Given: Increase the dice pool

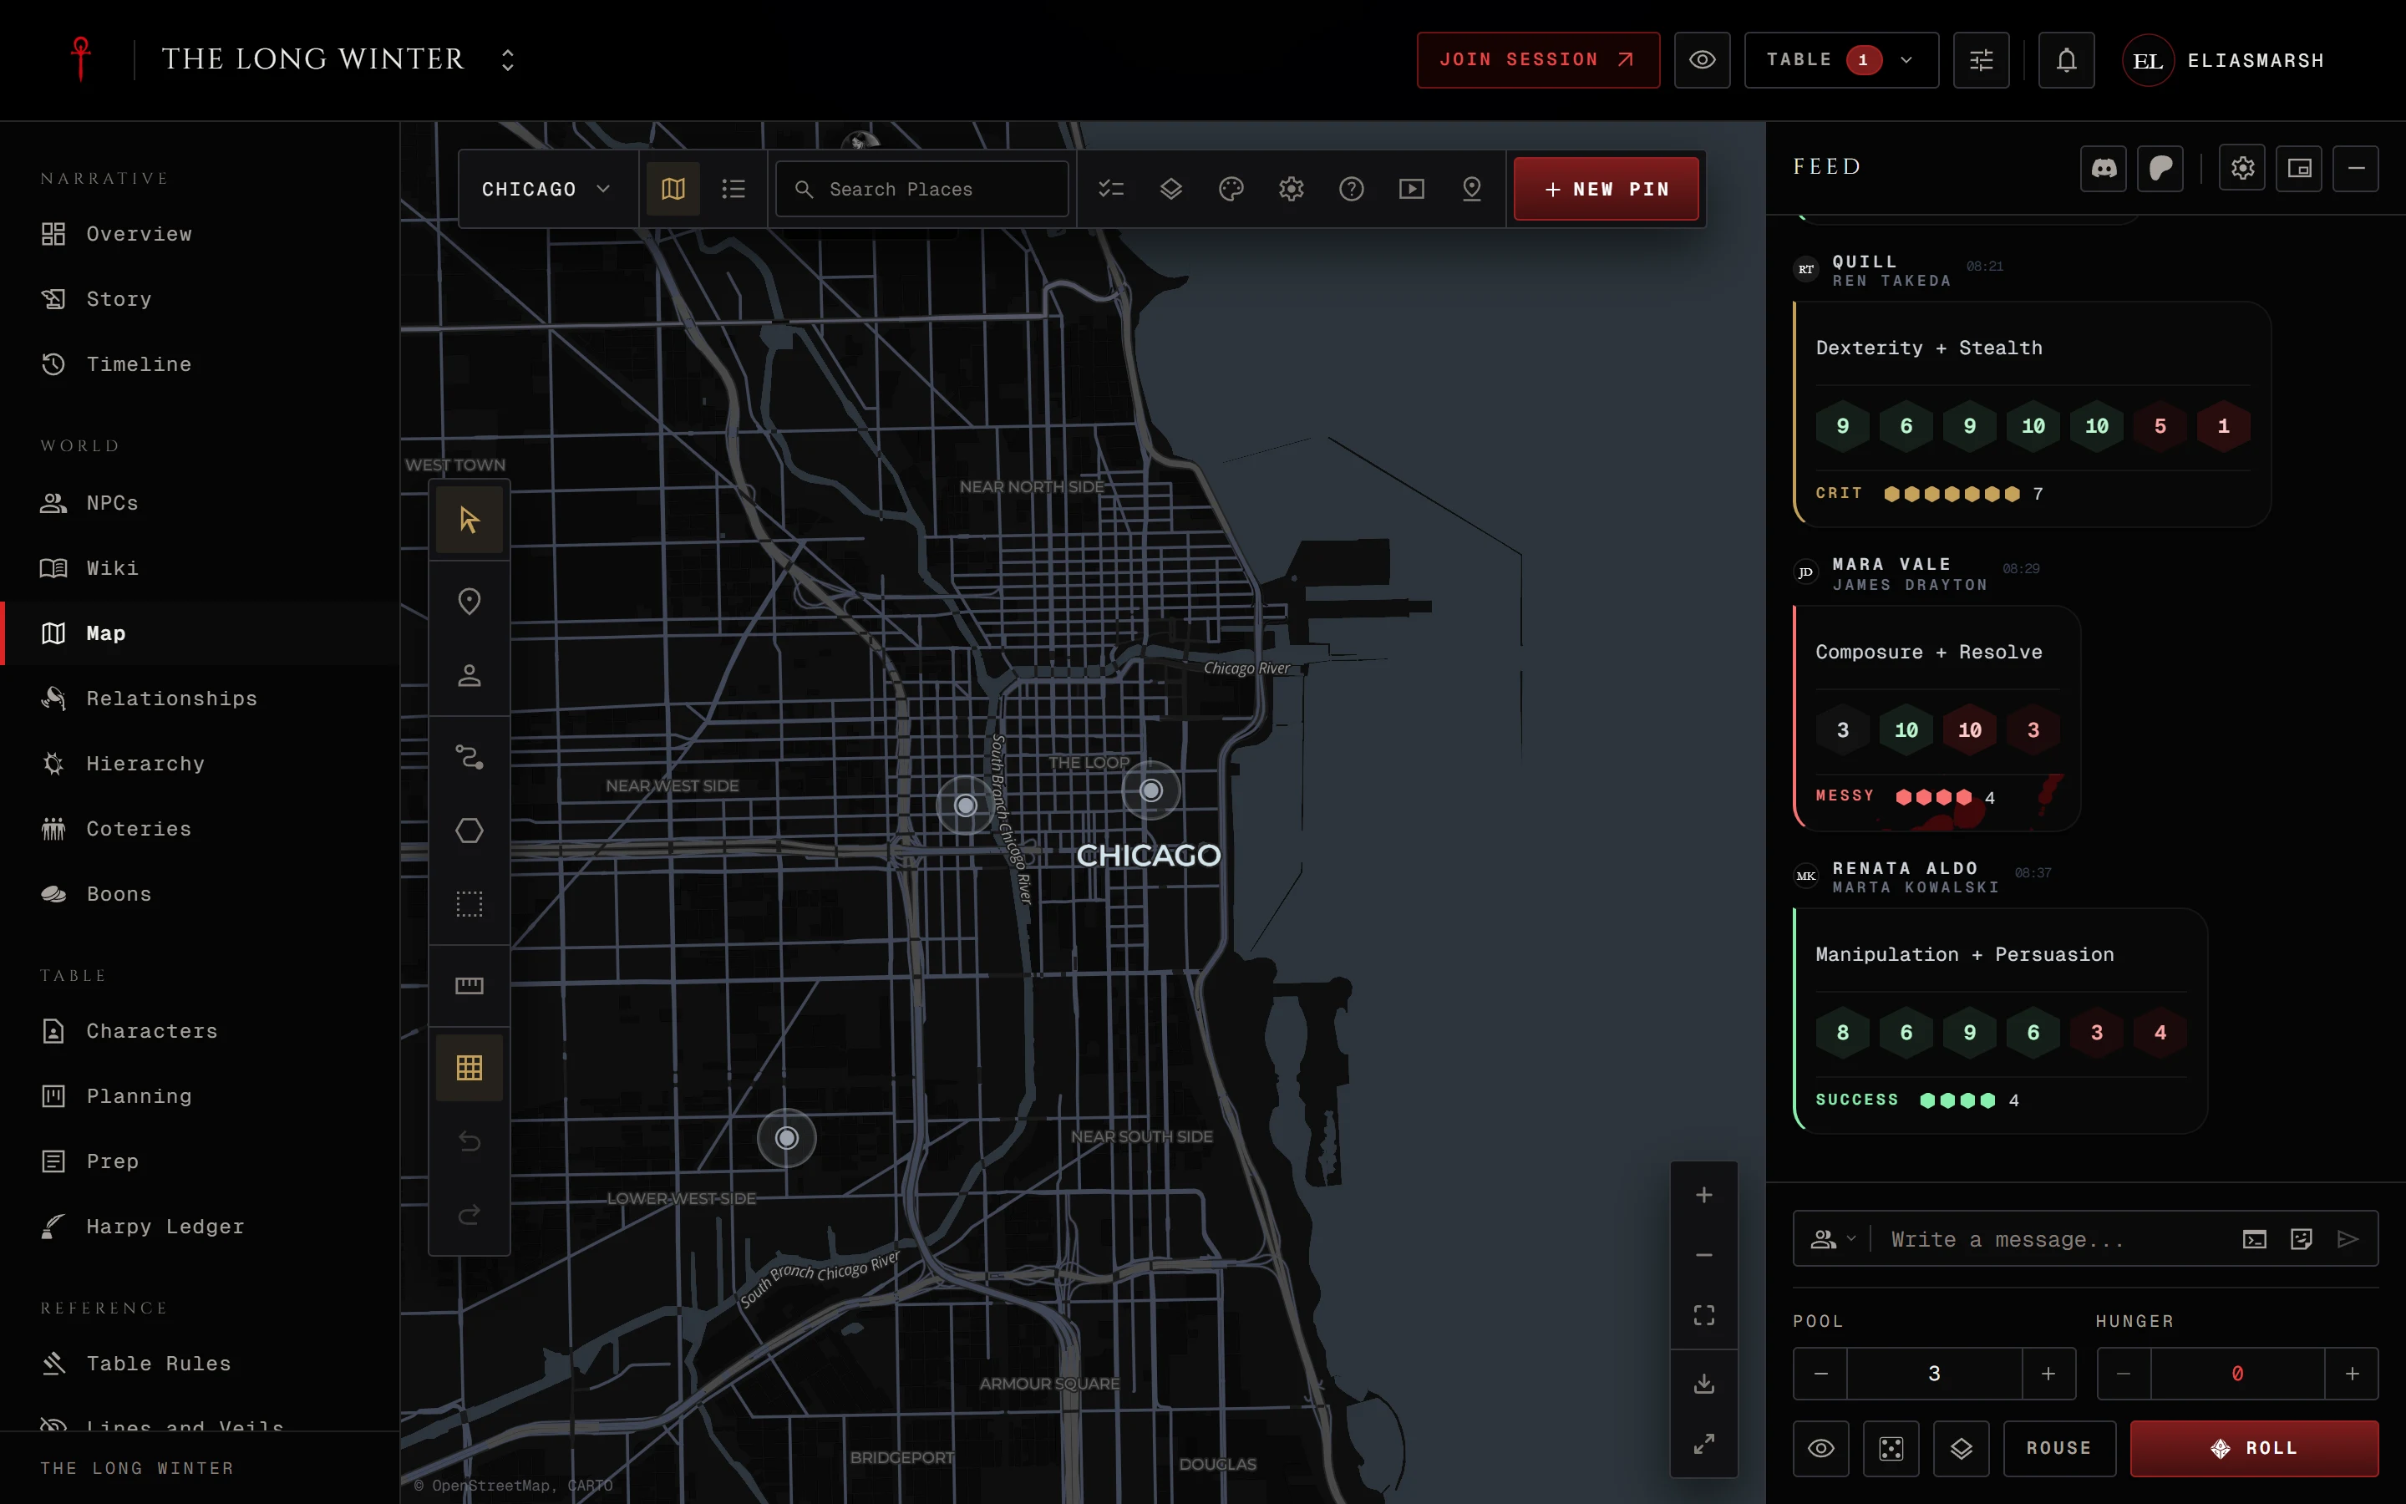Looking at the screenshot, I should (2048, 1374).
